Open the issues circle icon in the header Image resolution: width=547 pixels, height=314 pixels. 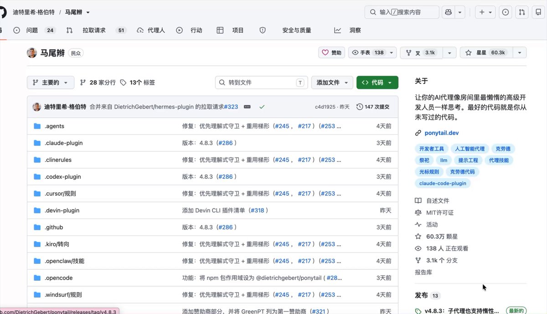point(506,12)
